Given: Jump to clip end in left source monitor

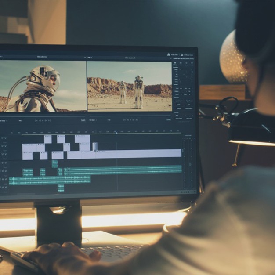Looking at the screenshot, I should [50, 121].
